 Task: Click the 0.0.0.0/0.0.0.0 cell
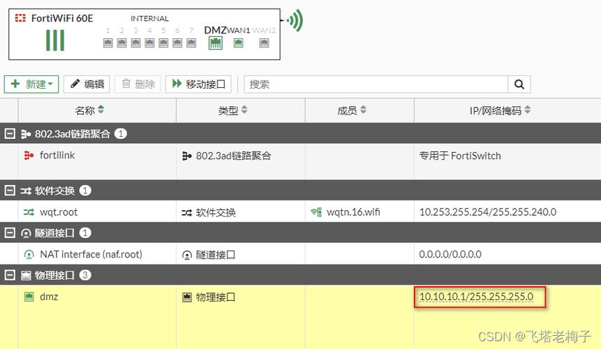[450, 254]
